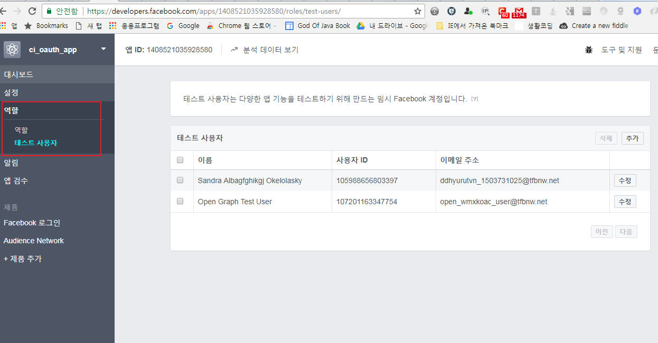Open the gear extension icon in toolbar
This screenshot has width=658, height=343.
tap(435, 11)
